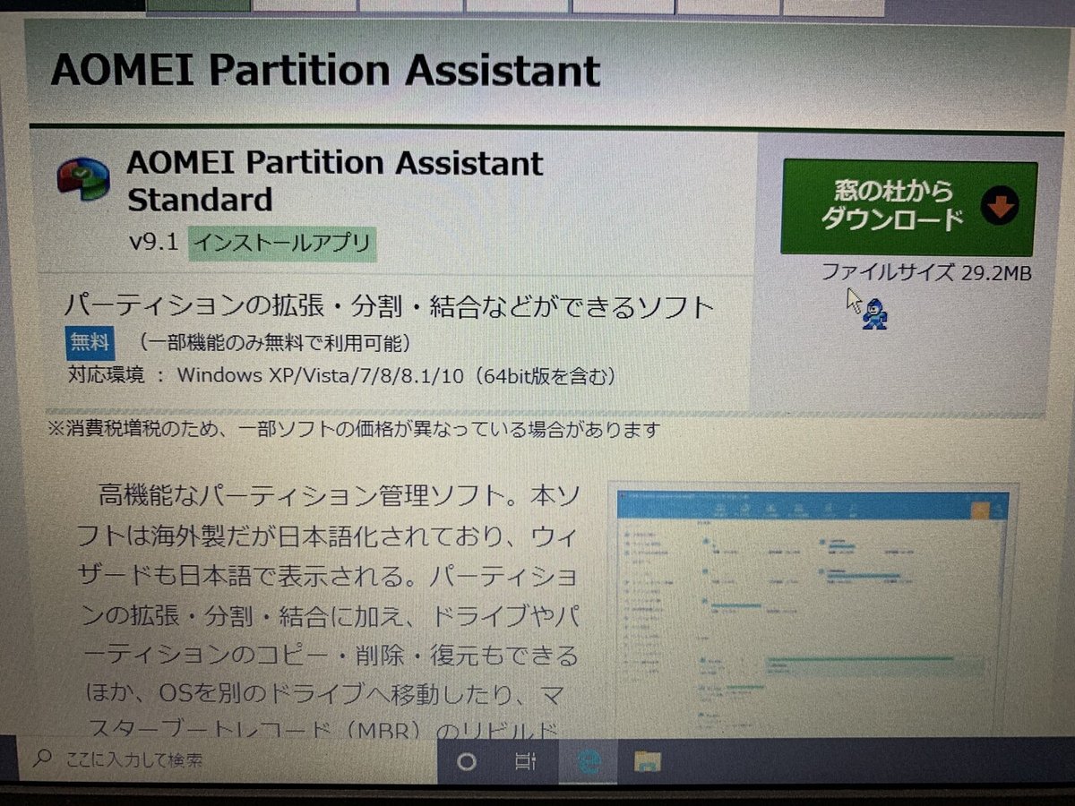This screenshot has width=1075, height=806.
Task: Open Cortana circle icon in taskbar
Action: click(467, 762)
